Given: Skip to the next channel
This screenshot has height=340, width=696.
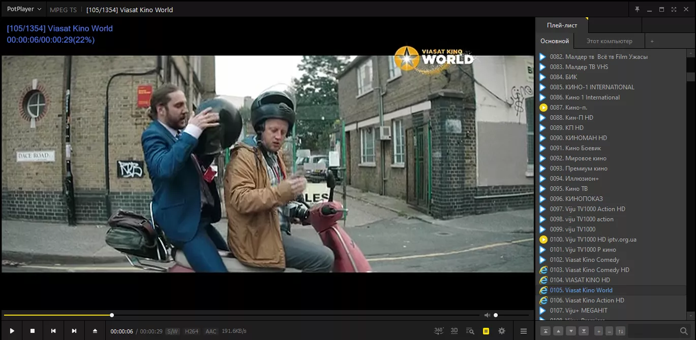Looking at the screenshot, I should (74, 331).
